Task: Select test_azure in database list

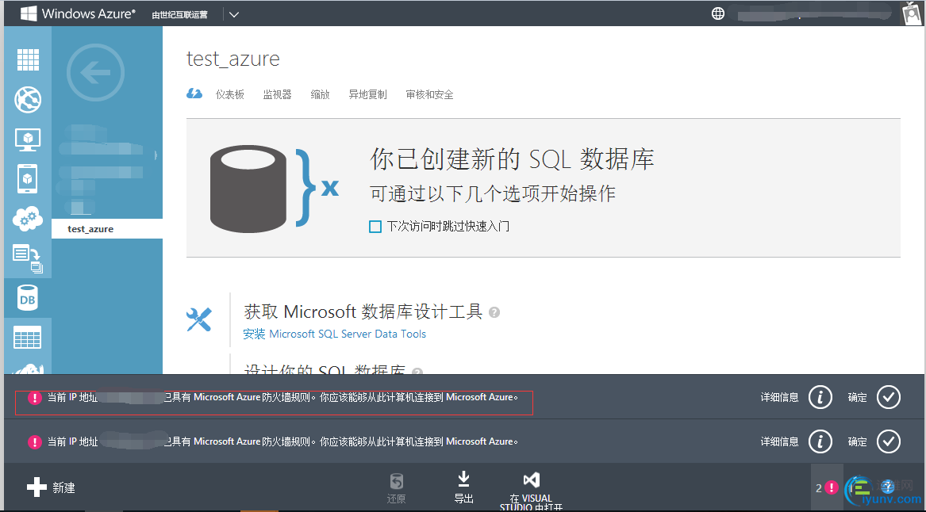Action: pos(107,229)
